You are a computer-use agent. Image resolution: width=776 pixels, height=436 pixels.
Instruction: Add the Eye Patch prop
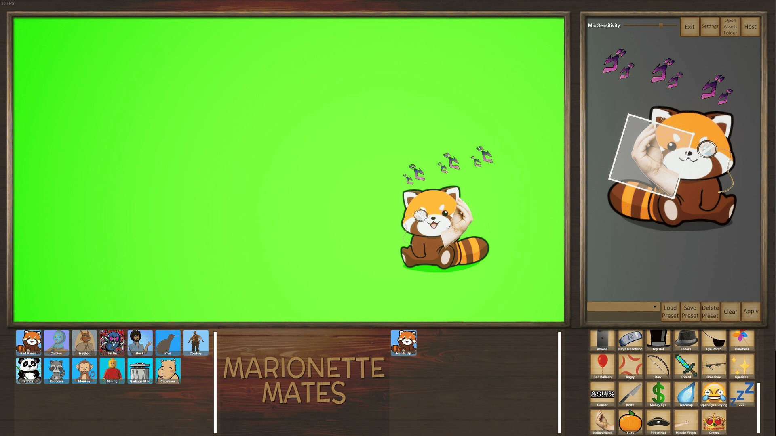coord(714,340)
